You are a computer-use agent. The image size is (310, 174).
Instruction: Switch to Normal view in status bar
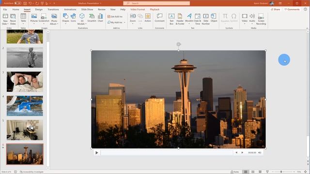pyautogui.click(x=246, y=172)
